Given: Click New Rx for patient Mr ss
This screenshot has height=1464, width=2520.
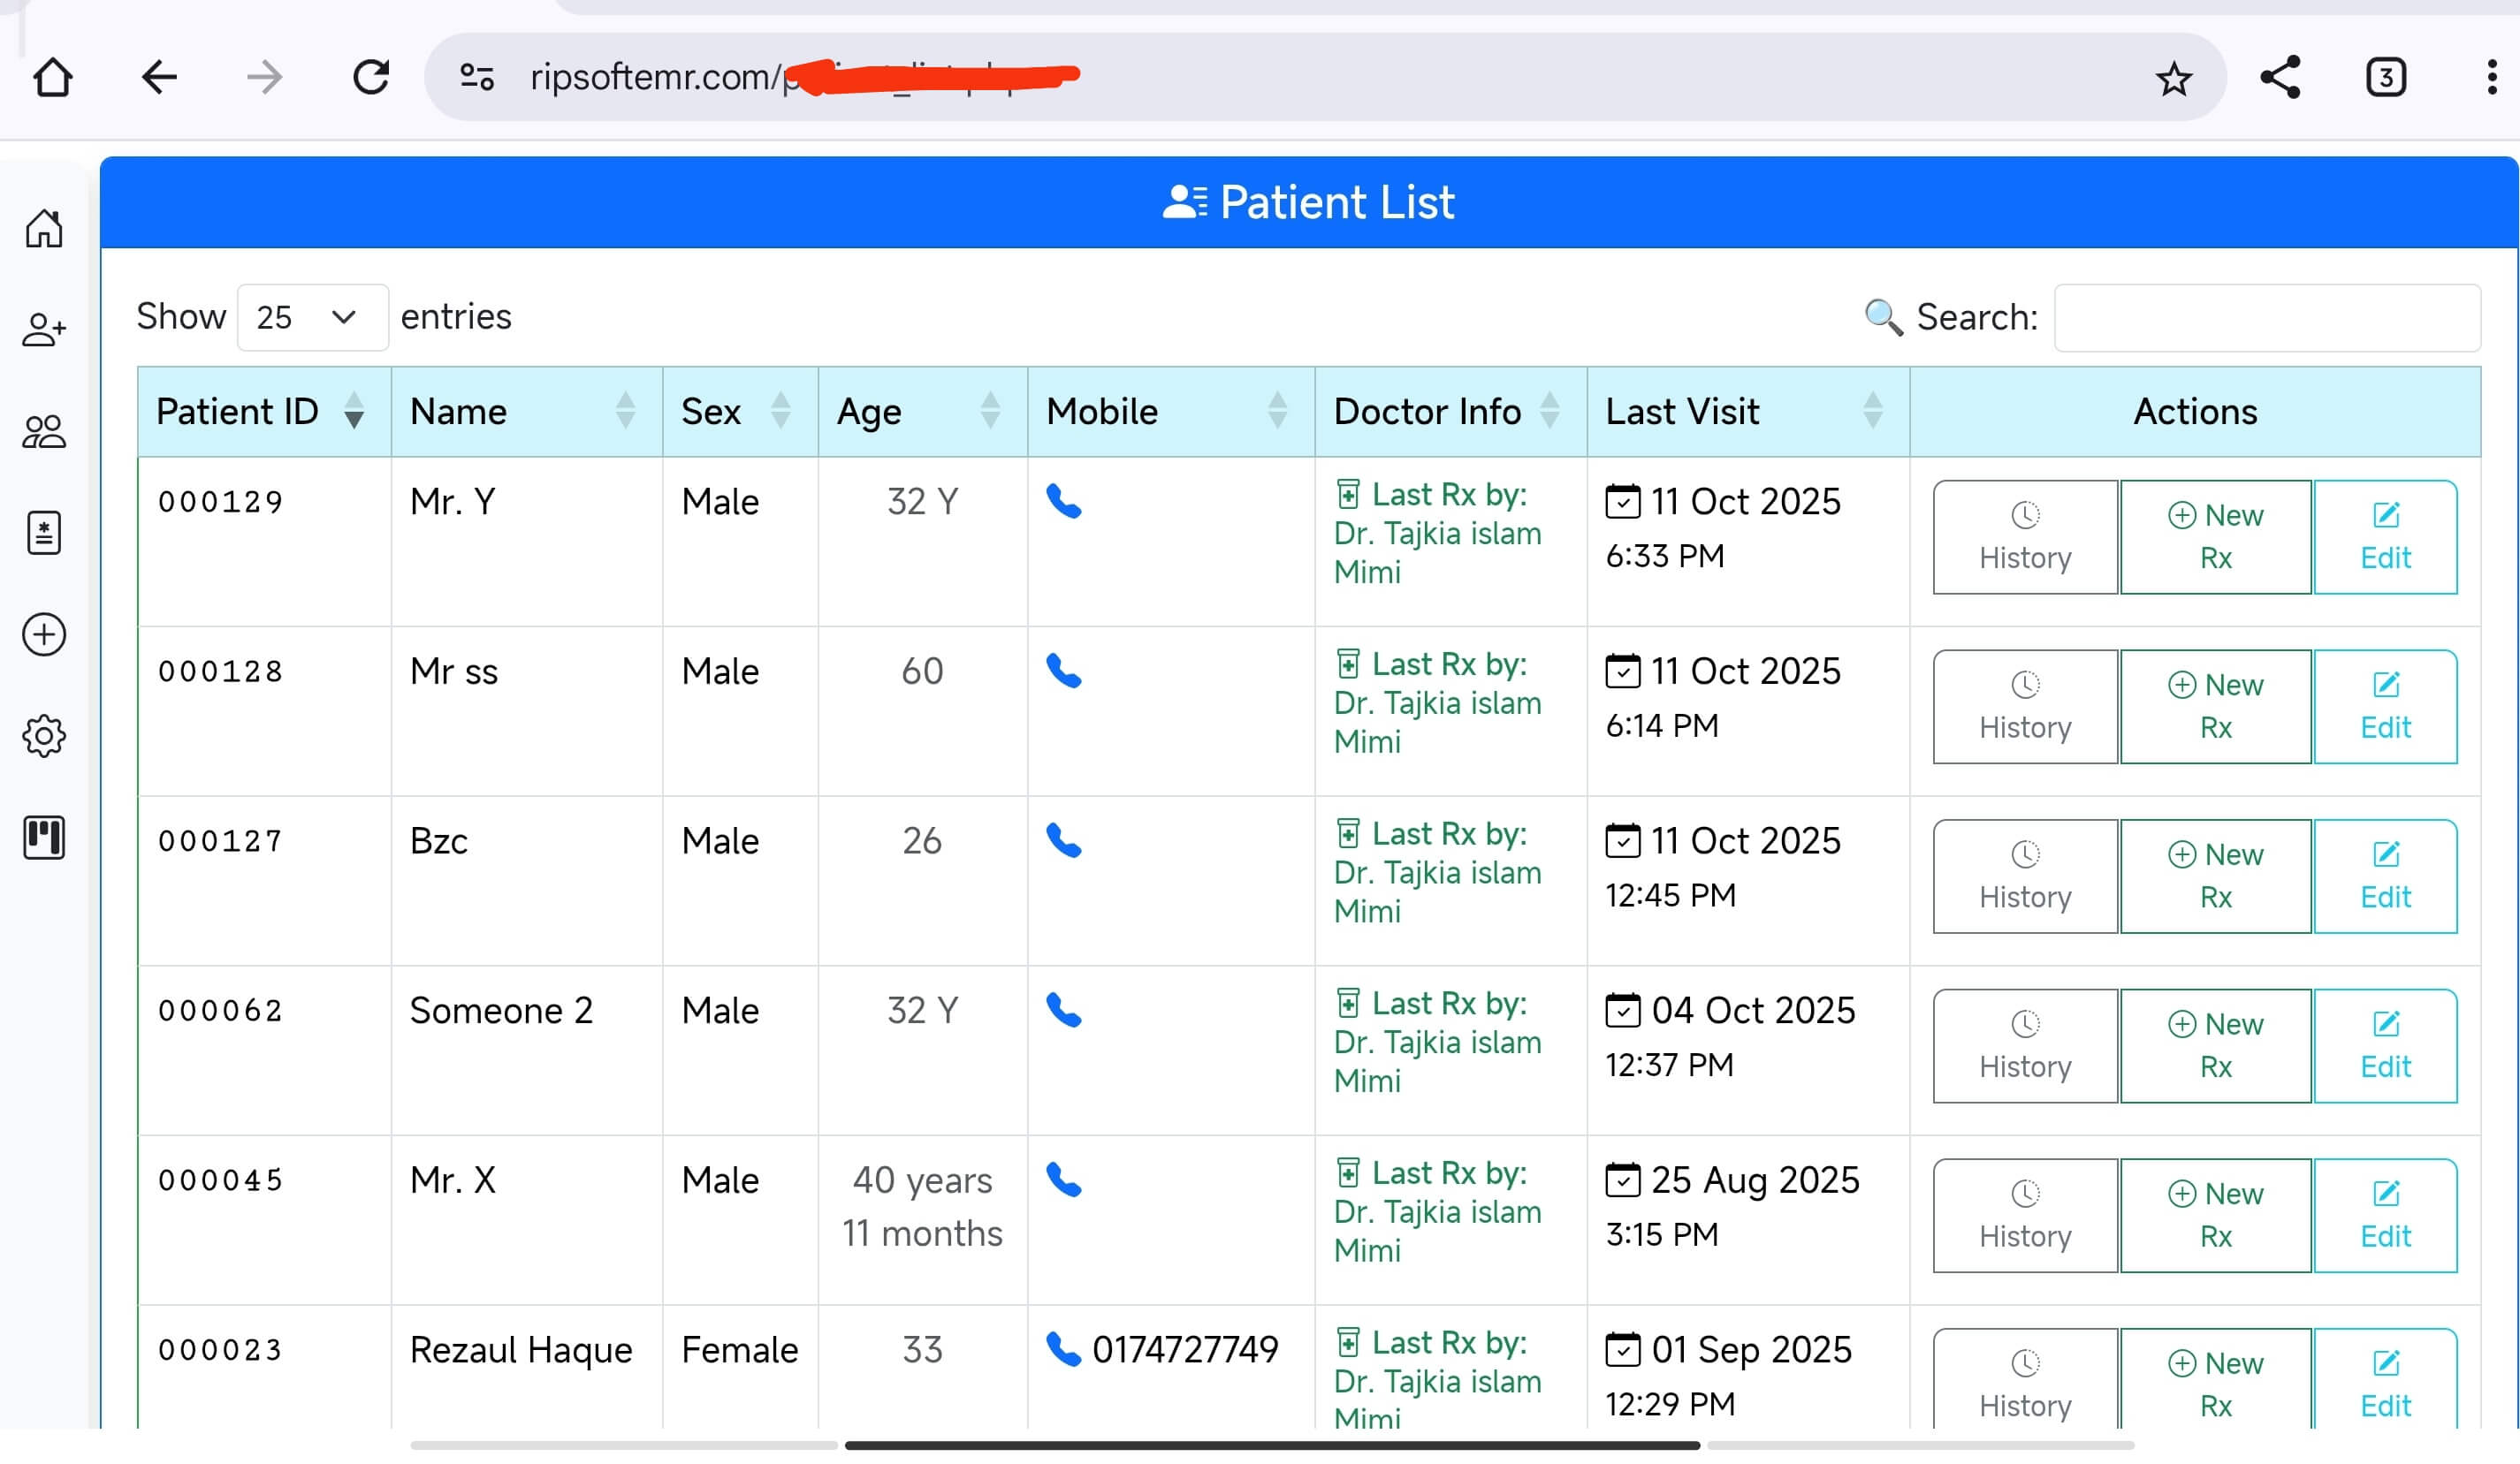Looking at the screenshot, I should click(2216, 706).
